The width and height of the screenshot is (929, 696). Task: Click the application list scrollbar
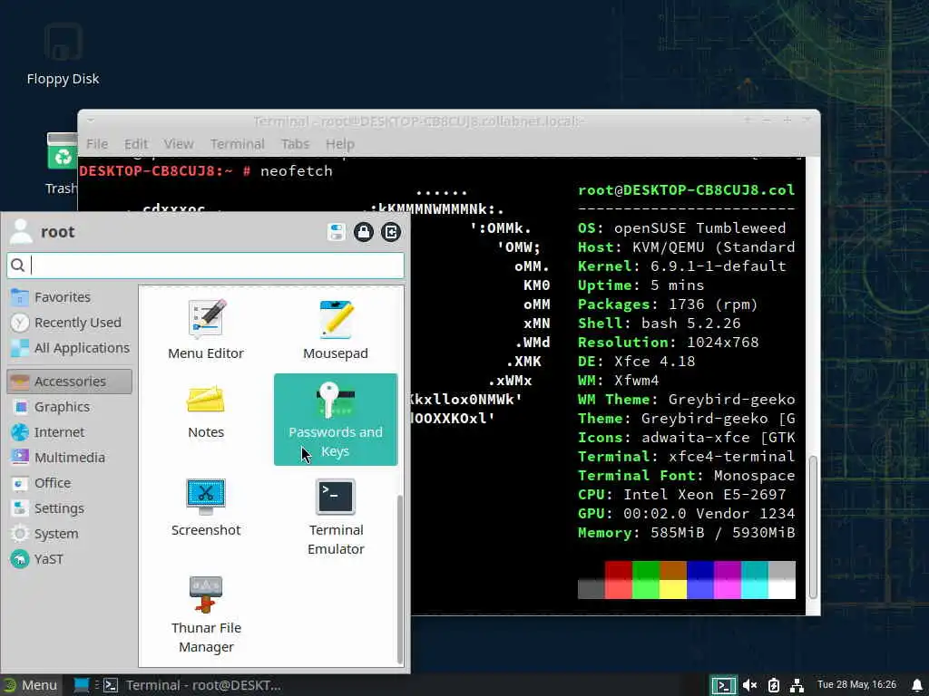(400, 579)
